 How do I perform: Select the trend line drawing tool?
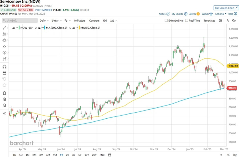click(4, 28)
